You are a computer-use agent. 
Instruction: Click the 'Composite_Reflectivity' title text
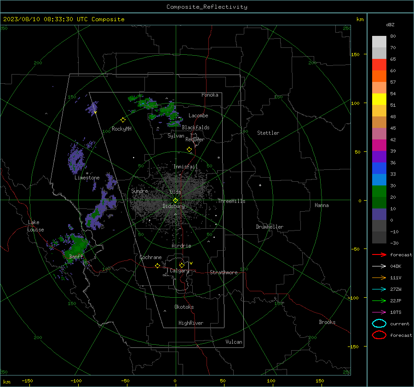pyautogui.click(x=207, y=7)
